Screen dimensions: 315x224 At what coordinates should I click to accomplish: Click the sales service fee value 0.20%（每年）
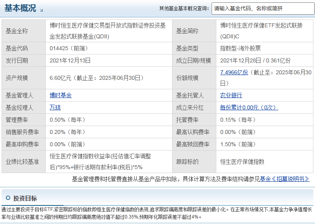(67, 132)
